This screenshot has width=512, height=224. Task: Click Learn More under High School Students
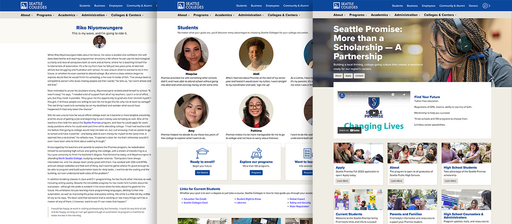[x=451, y=181]
